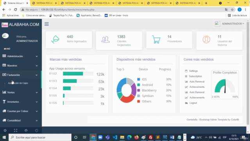Open the Applicants BairesD bookmark

coord(89,15)
